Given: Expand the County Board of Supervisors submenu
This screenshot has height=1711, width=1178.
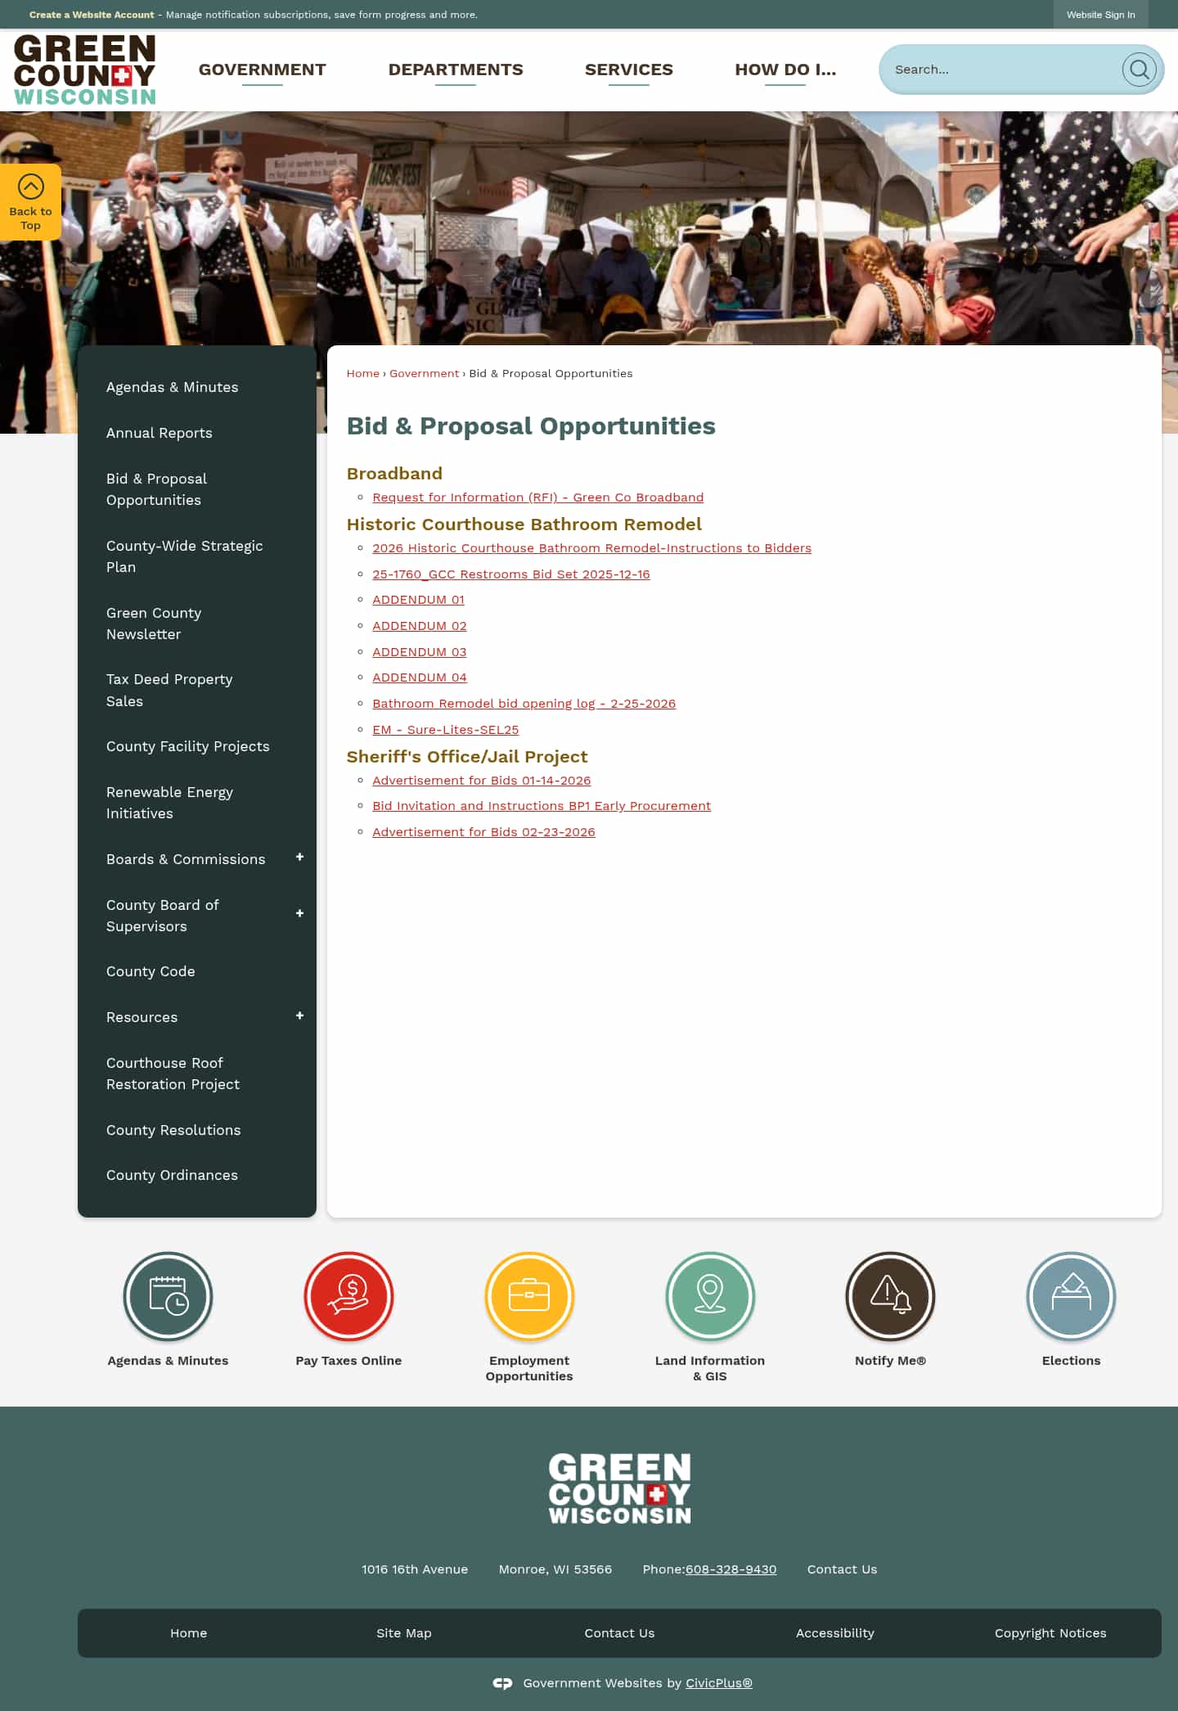Looking at the screenshot, I should [299, 914].
